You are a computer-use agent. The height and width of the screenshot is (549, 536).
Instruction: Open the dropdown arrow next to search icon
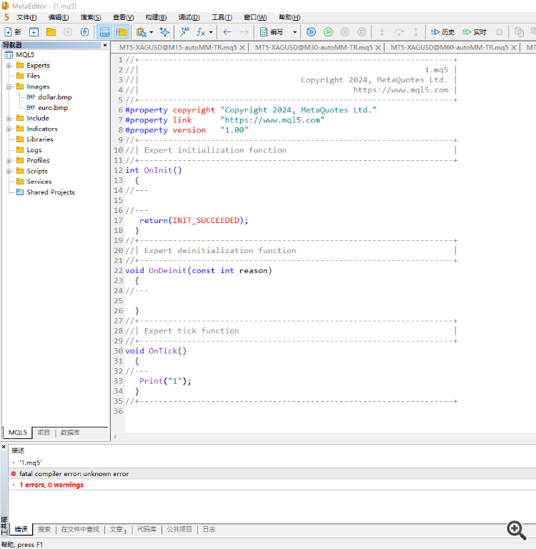(x=152, y=32)
